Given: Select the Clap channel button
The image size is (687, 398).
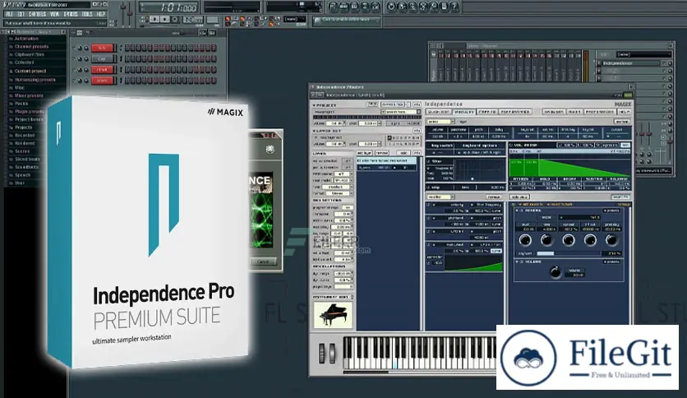Looking at the screenshot, I should [x=103, y=58].
